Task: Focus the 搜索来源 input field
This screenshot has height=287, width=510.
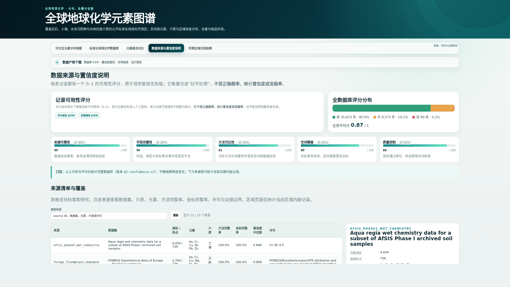Action: click(109, 216)
